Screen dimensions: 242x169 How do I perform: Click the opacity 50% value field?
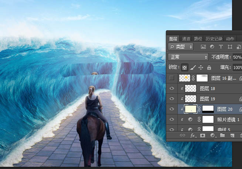237,57
